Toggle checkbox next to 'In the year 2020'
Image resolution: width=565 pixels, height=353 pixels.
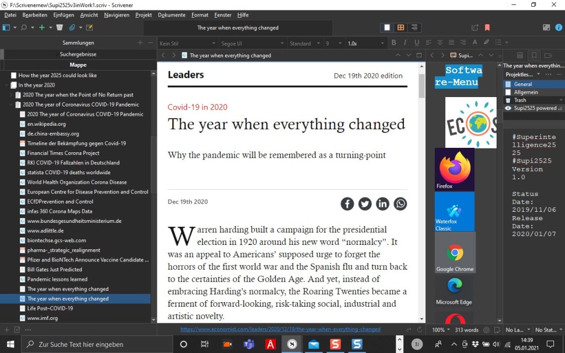[14, 85]
